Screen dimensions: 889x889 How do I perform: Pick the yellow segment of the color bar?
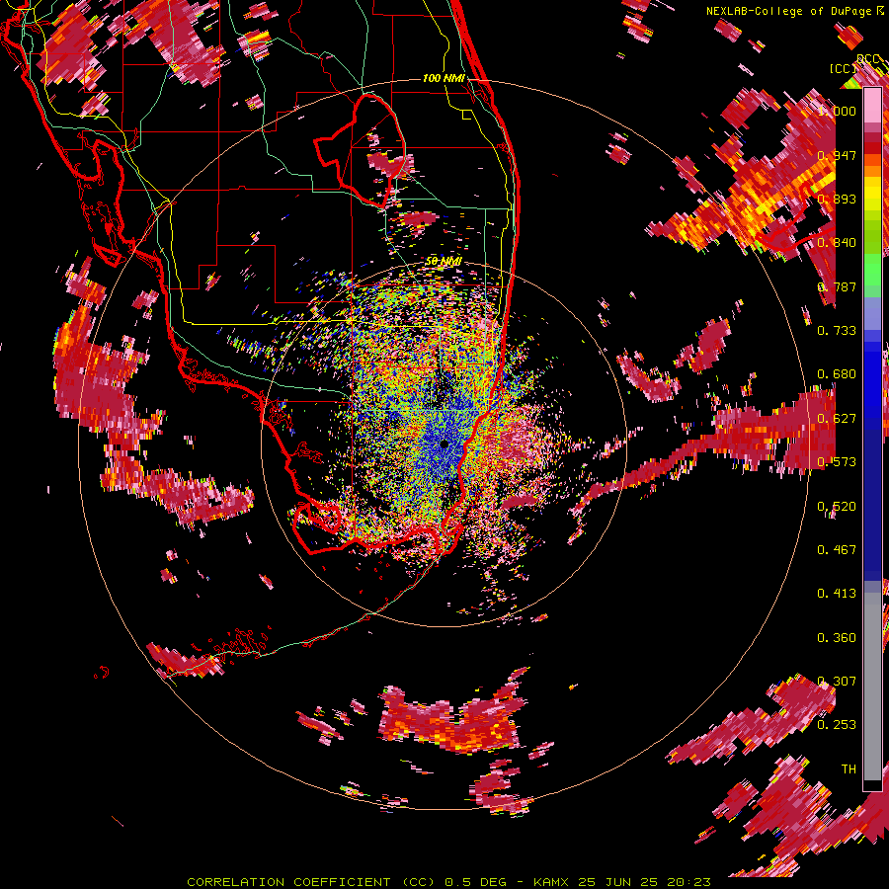(872, 194)
